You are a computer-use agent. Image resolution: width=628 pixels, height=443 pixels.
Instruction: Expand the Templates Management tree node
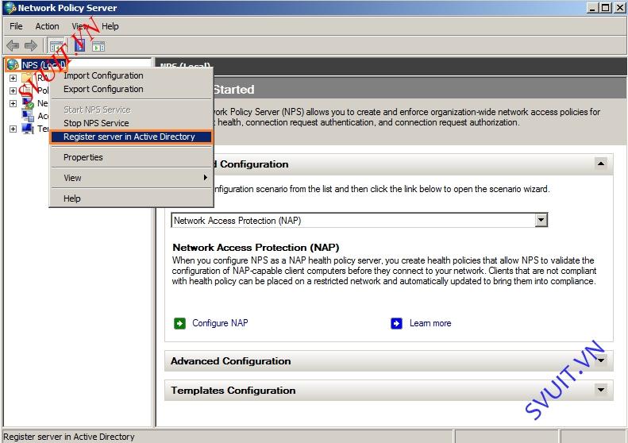13,129
